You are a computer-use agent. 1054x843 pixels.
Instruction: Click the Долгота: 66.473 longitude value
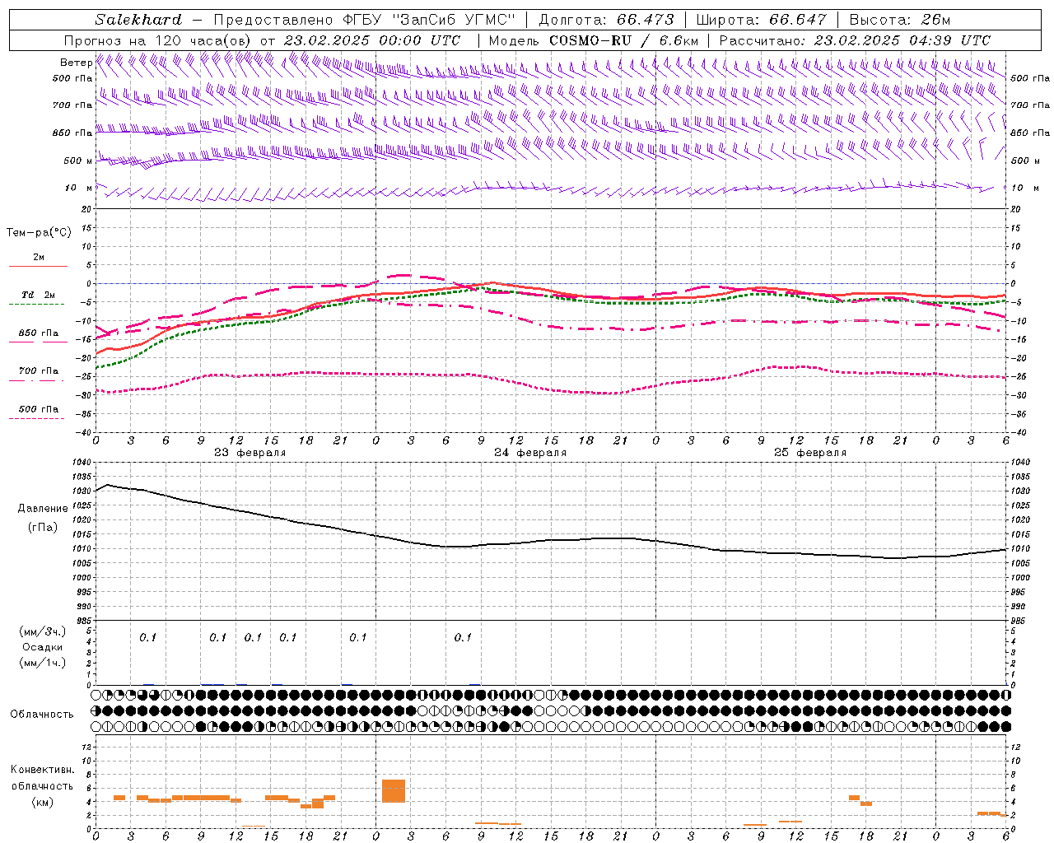tap(606, 20)
